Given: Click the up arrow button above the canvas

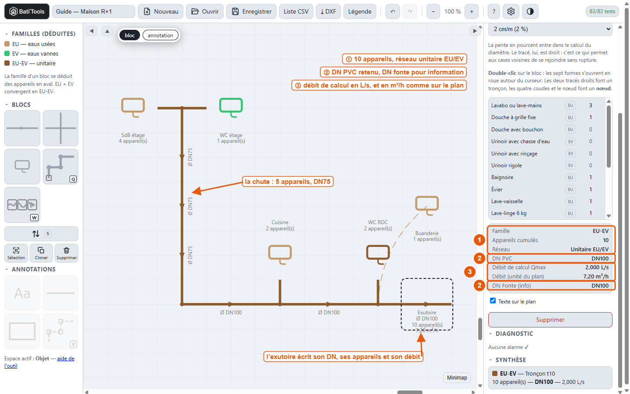Looking at the screenshot, I should tap(107, 31).
